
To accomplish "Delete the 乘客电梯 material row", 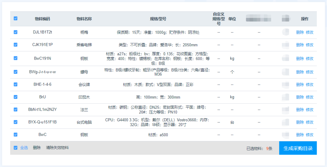I will tap(300, 45).
